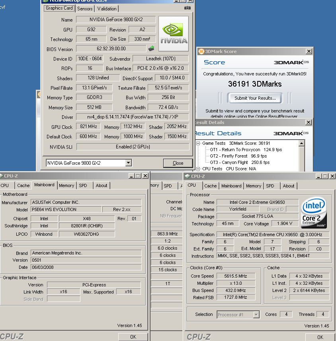Click the NVIDIA SLI Enabled field
The height and width of the screenshot is (341, 336).
coord(133,147)
